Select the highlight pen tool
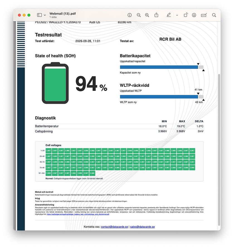234x248 pixels. pyautogui.click(x=169, y=15)
